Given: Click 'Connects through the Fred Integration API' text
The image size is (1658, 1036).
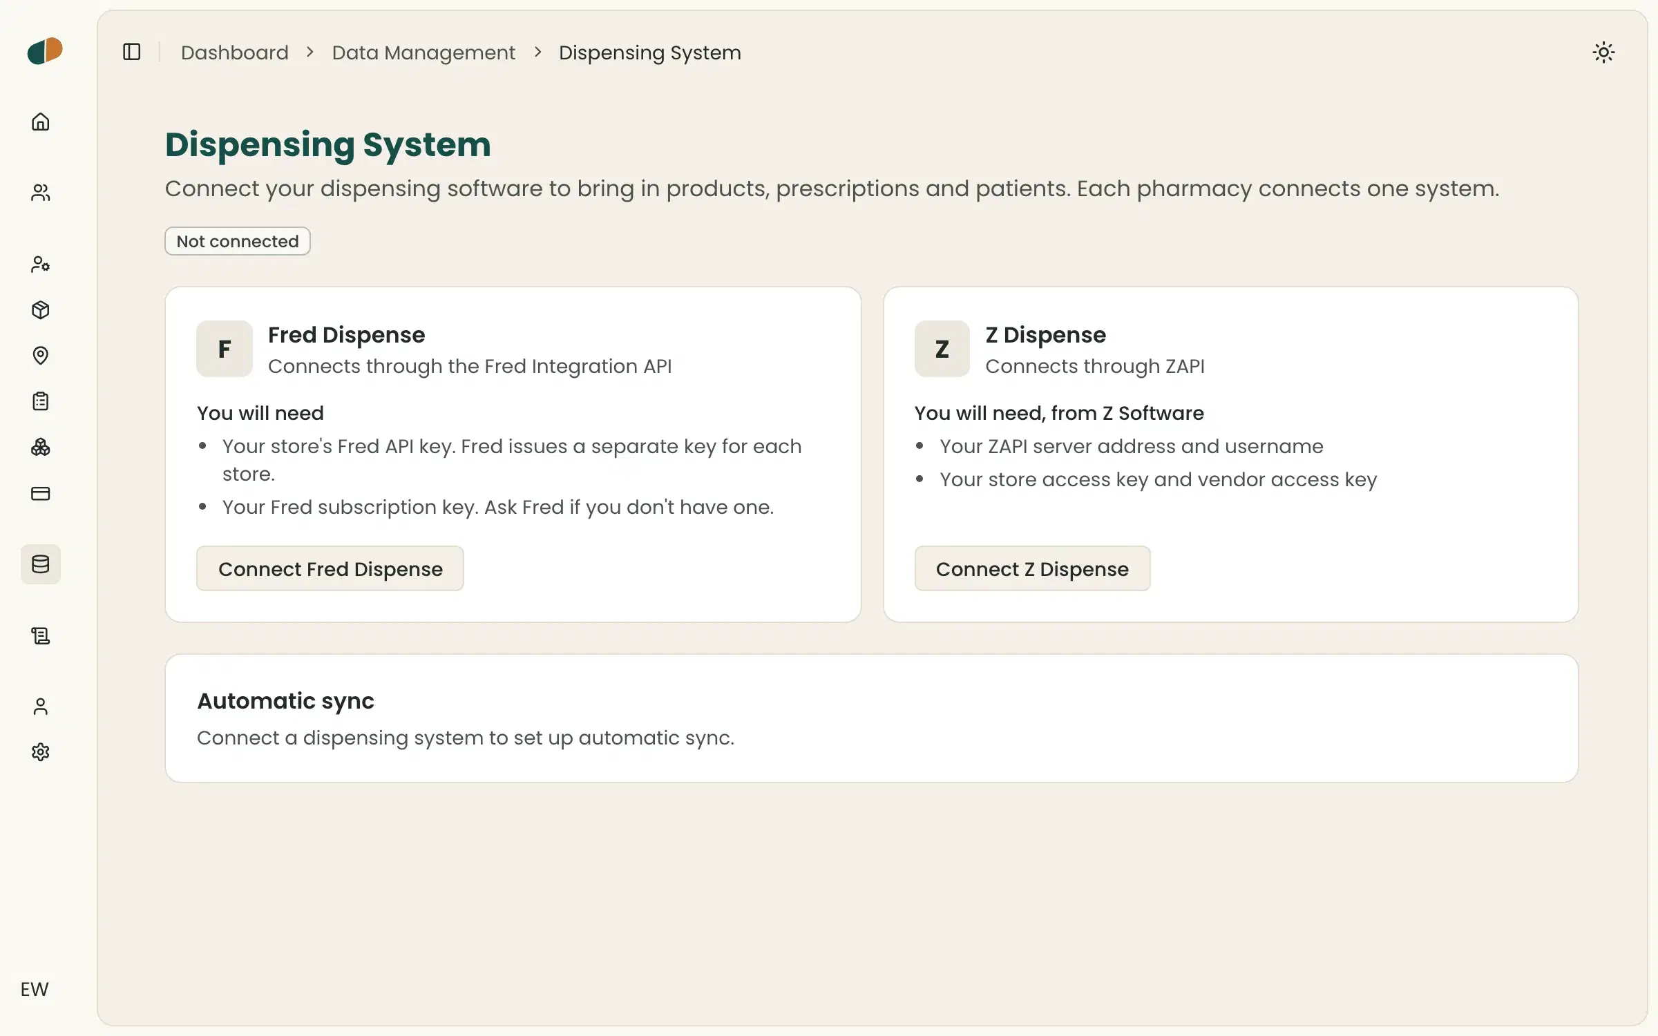Looking at the screenshot, I should click(470, 366).
